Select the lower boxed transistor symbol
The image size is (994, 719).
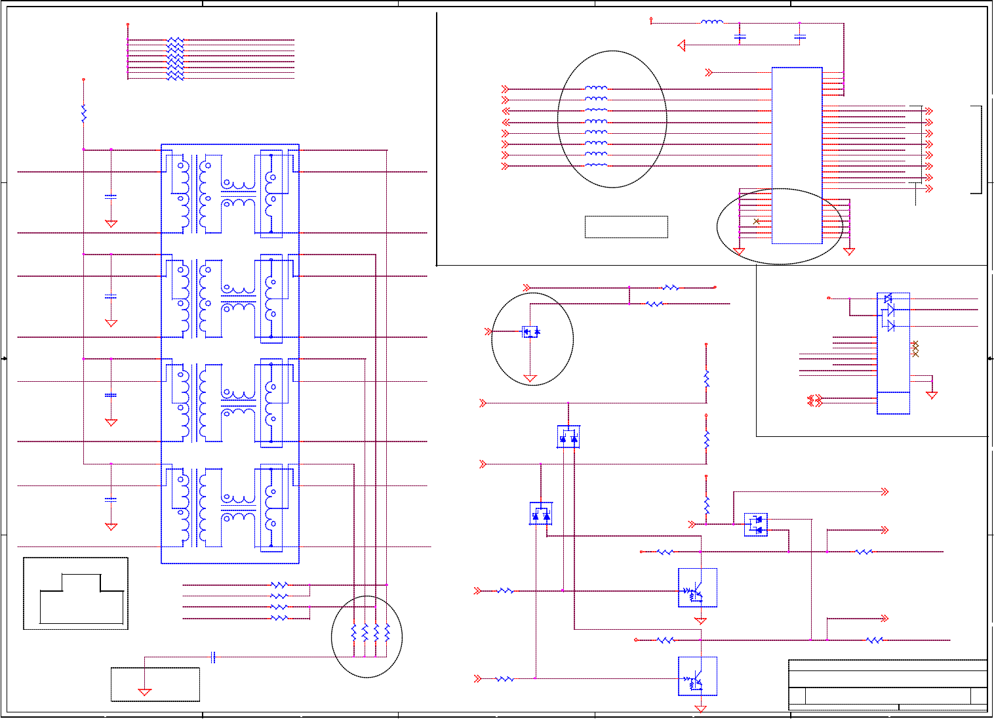pyautogui.click(x=697, y=676)
